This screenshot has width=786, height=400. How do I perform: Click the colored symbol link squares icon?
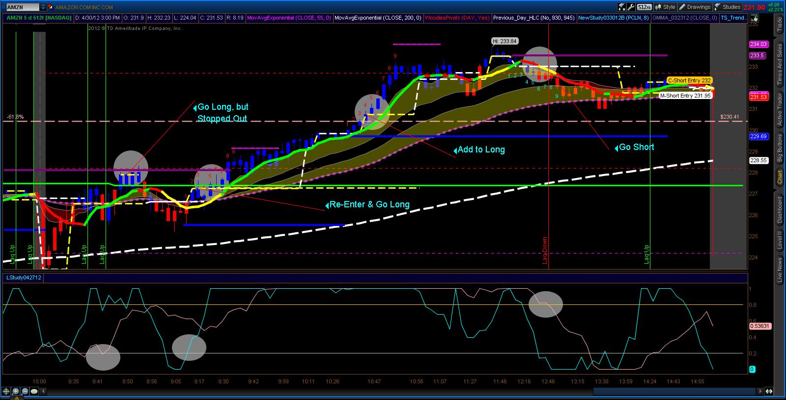(x=50, y=7)
